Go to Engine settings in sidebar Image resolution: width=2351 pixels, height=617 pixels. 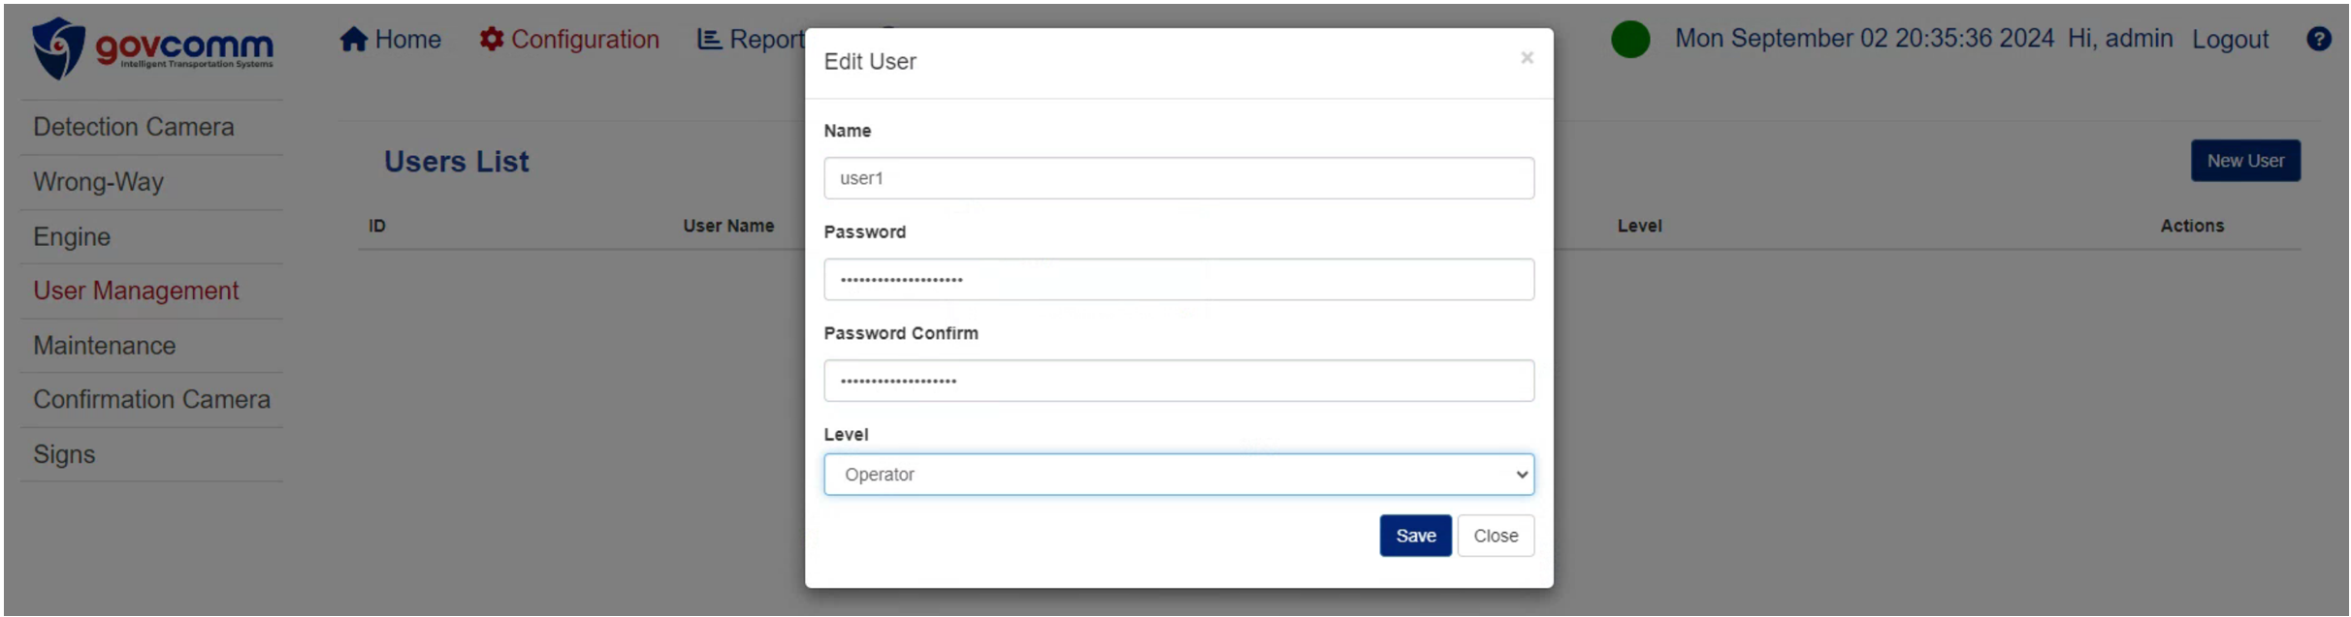pyautogui.click(x=72, y=237)
